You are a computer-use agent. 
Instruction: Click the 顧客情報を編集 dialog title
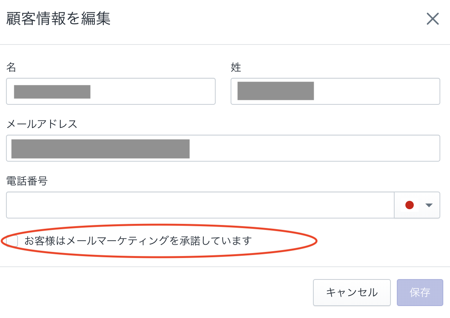pyautogui.click(x=58, y=19)
